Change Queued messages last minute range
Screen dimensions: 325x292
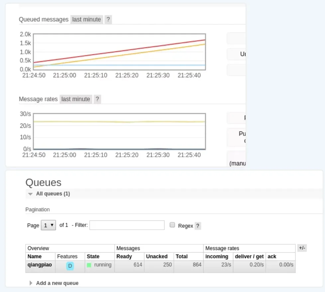point(87,20)
